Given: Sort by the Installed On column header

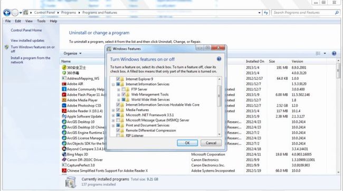Looking at the screenshot, I should [x=255, y=62].
